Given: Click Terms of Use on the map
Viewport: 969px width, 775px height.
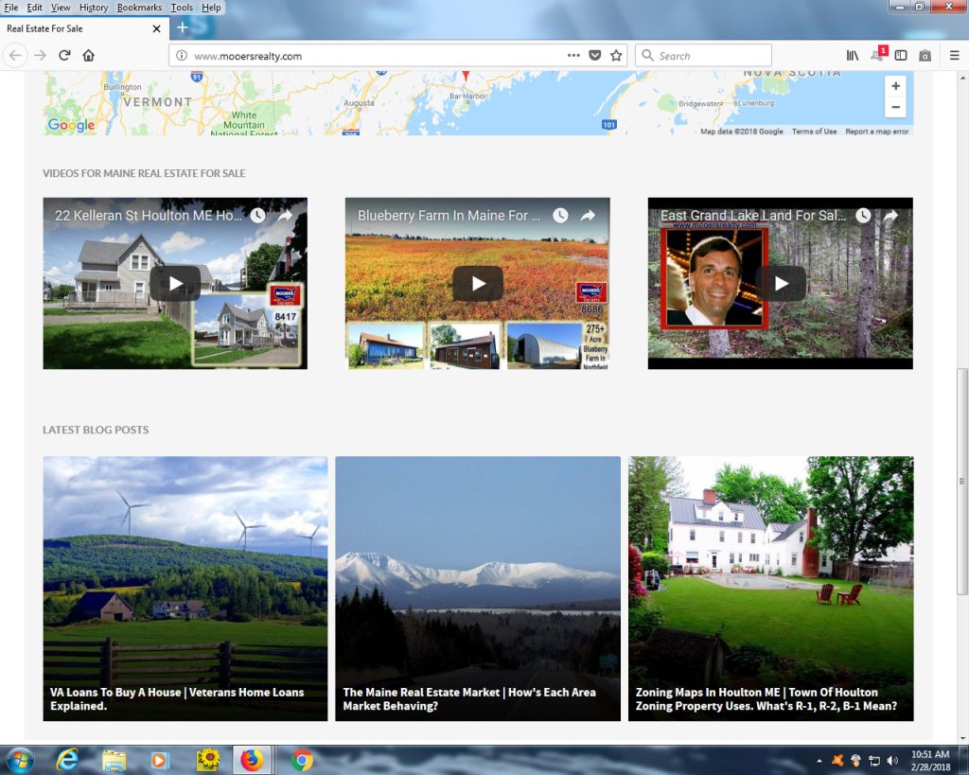Looking at the screenshot, I should (x=814, y=132).
